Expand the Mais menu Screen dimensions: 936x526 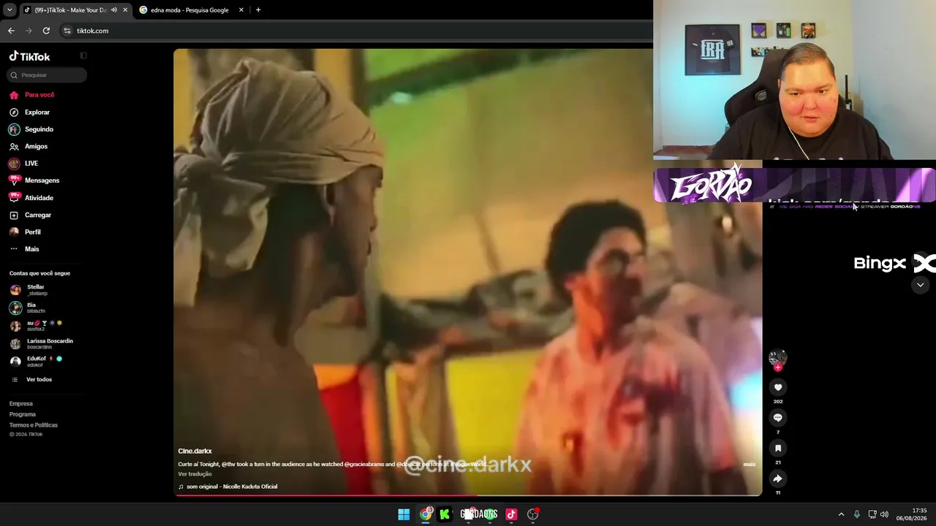24,249
